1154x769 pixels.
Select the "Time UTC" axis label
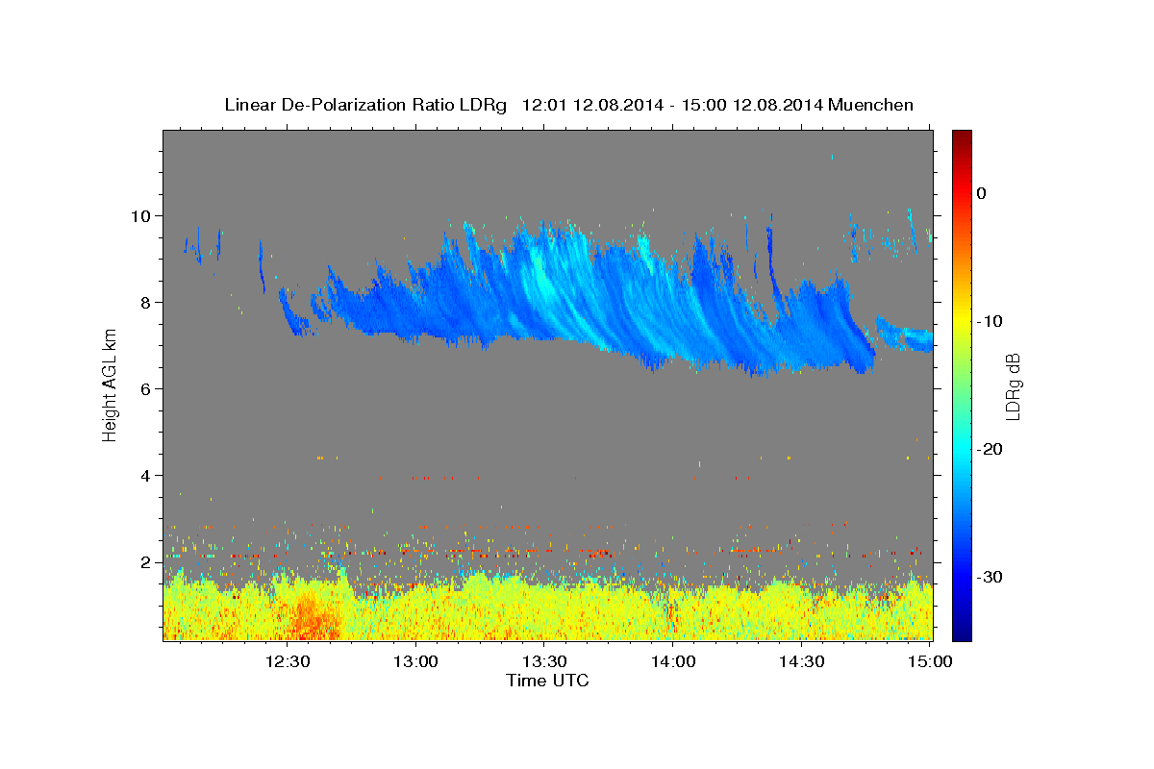click(547, 681)
